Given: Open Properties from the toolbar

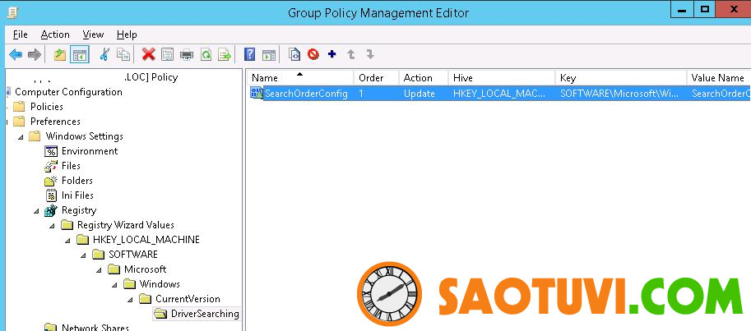Looking at the screenshot, I should (x=167, y=55).
